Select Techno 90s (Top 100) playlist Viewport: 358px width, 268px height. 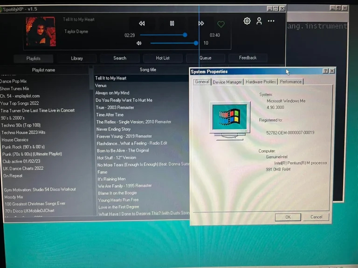21,125
